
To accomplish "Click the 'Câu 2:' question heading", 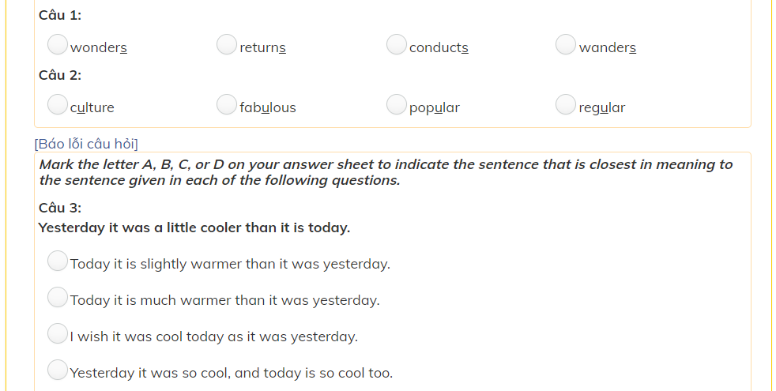I will tap(60, 75).
